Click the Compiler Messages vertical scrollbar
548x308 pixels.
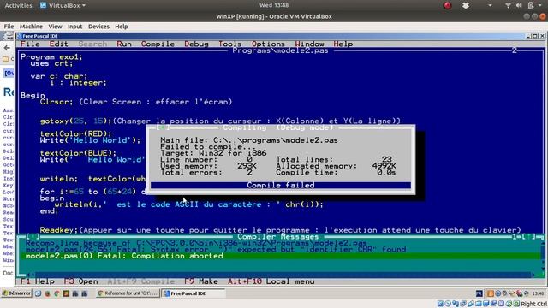[543, 256]
